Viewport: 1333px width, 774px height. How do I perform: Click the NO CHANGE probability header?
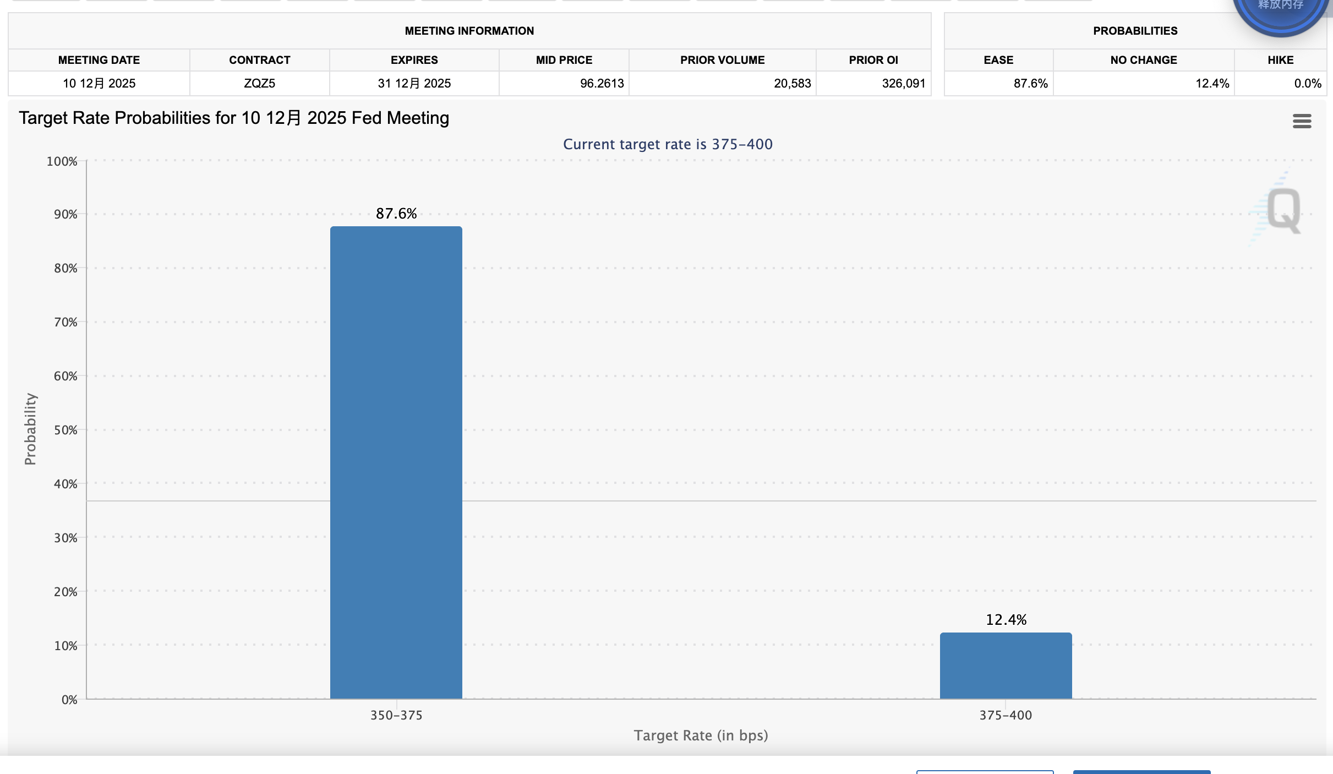click(1143, 60)
